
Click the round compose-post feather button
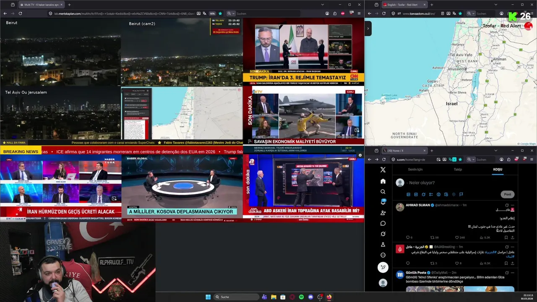coord(383,267)
